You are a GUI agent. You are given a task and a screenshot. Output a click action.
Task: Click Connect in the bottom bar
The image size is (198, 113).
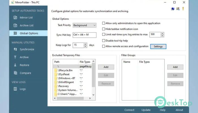[129, 110]
